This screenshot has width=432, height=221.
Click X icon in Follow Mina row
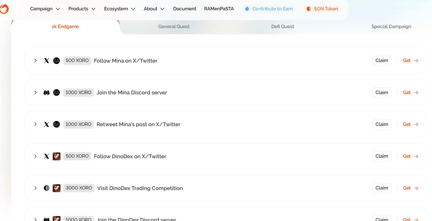(x=46, y=61)
